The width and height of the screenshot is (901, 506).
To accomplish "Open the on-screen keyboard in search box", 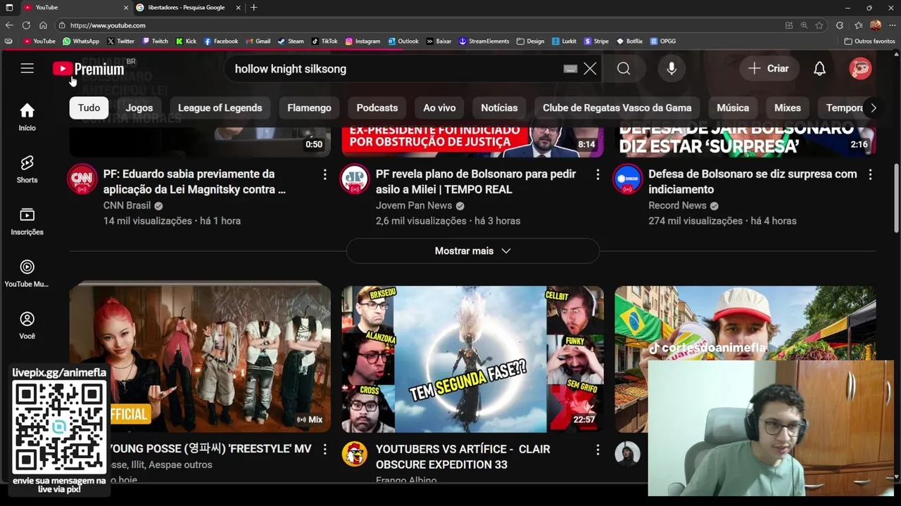I will coord(570,69).
